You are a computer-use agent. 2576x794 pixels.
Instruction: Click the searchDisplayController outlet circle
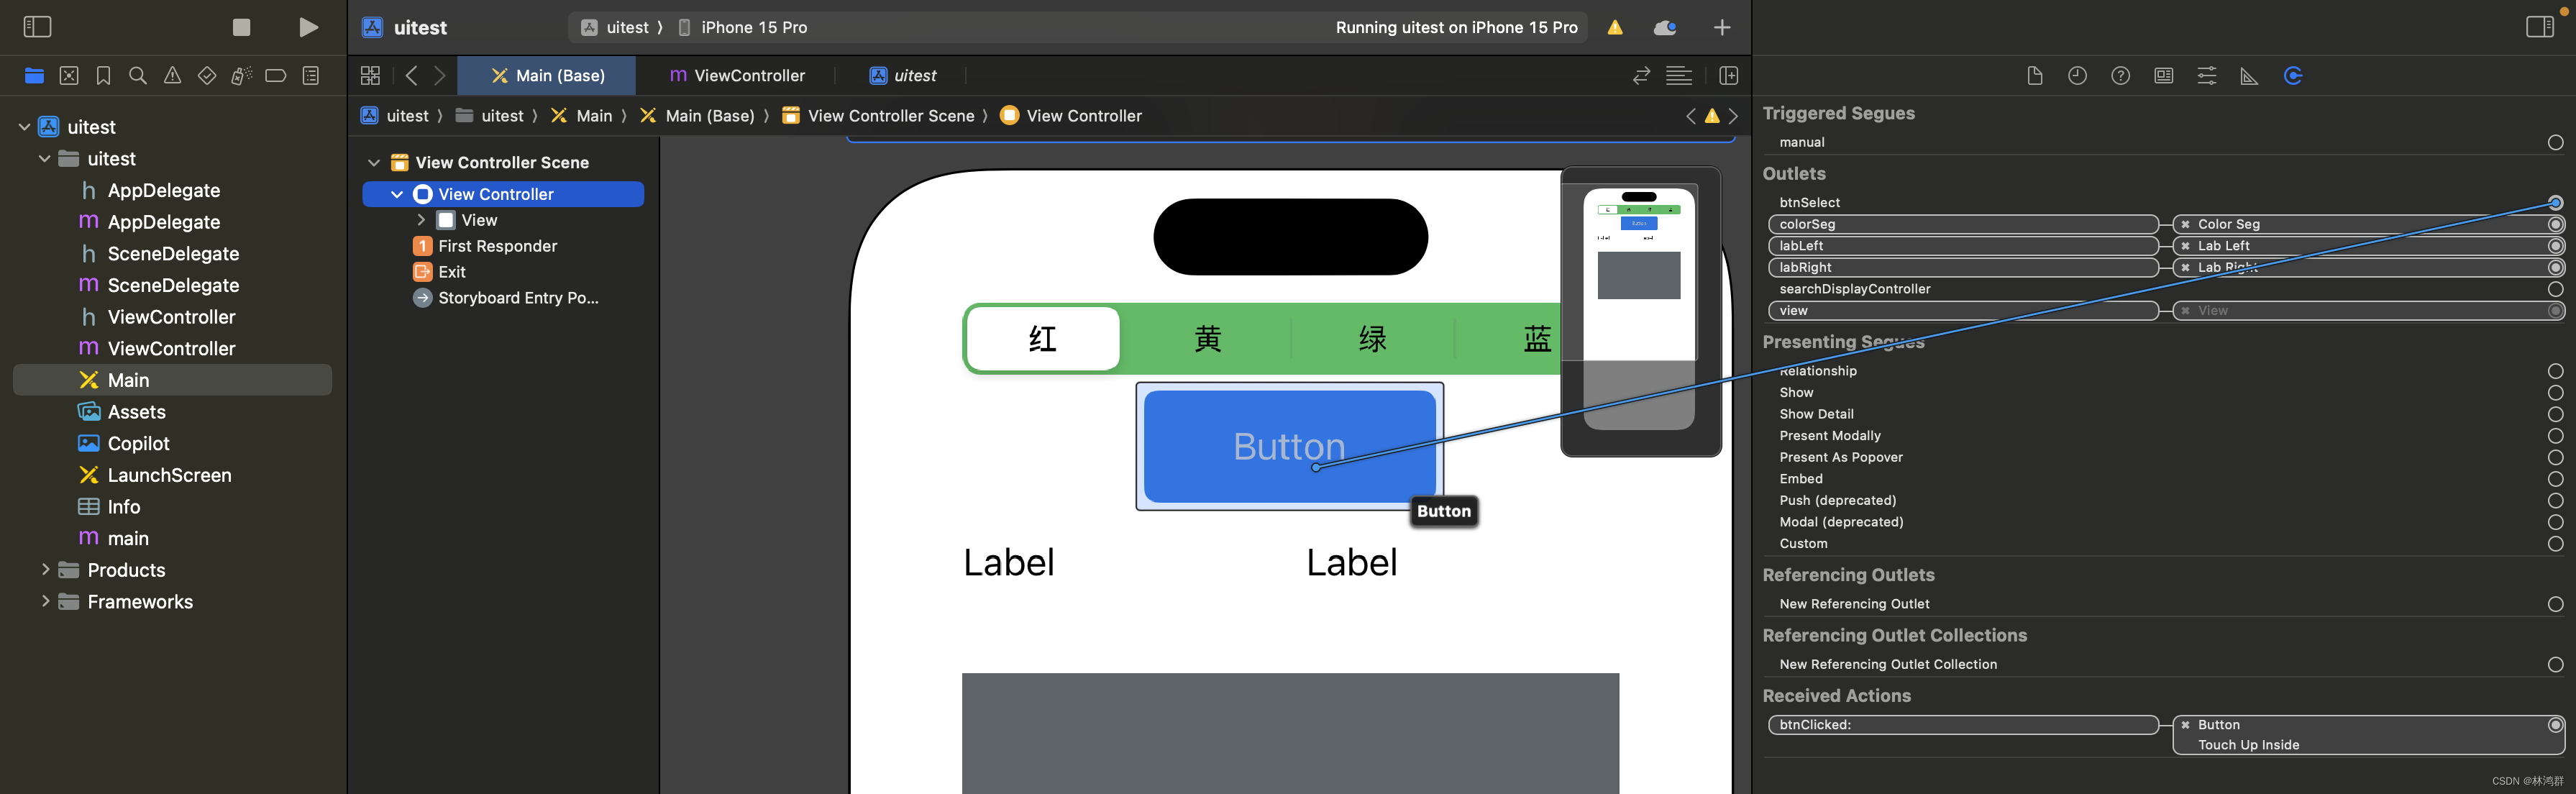tap(2555, 289)
